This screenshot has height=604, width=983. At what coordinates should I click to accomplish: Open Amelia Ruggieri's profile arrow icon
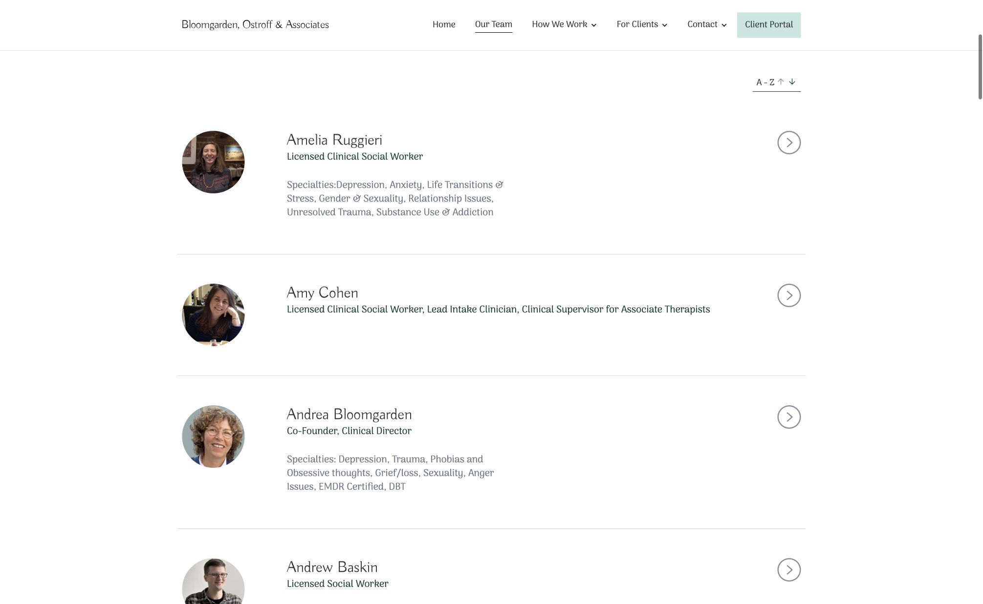tap(789, 143)
